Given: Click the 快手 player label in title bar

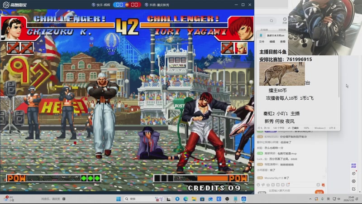Looking at the screenshot, I should point(101,5).
